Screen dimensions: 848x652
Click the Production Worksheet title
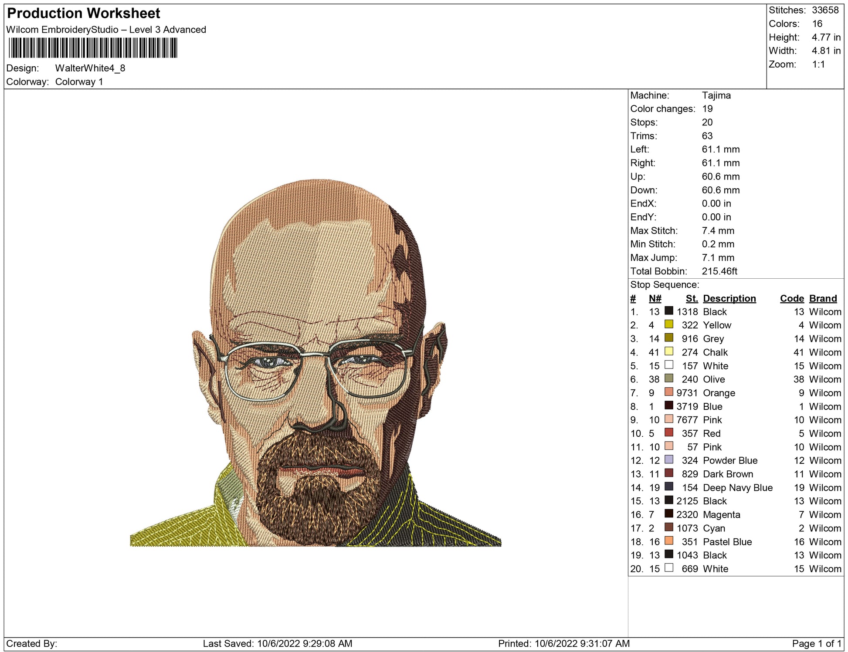(84, 13)
